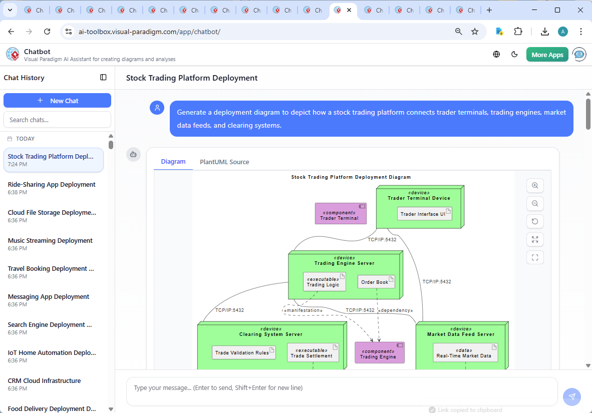This screenshot has width=592, height=413.
Task: Start a New Chat
Action: click(x=57, y=100)
